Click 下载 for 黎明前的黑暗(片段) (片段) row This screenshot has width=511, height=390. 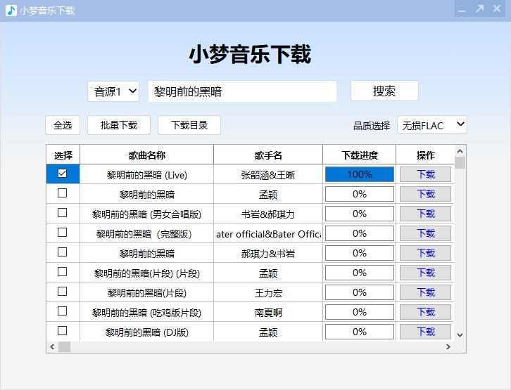tap(426, 273)
